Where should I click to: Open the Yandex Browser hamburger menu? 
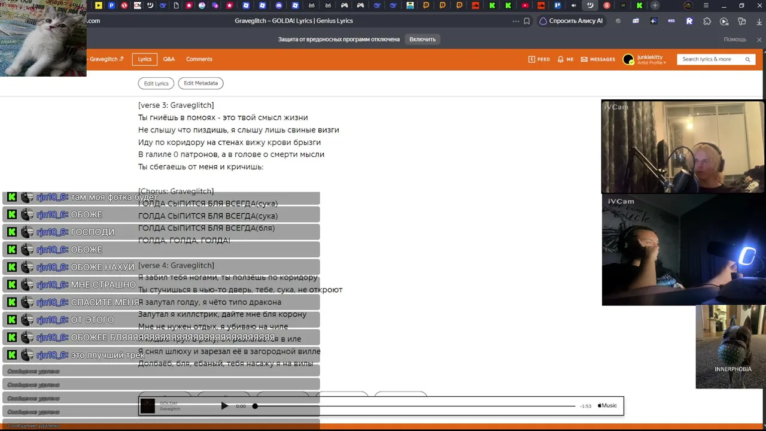tap(706, 5)
